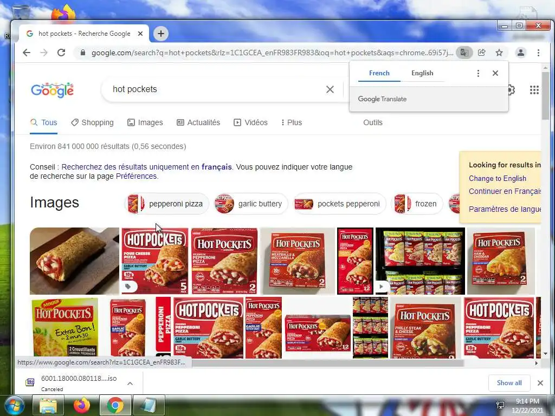This screenshot has width=555, height=416.
Task: Select the frozen filter chip
Action: coord(417,204)
